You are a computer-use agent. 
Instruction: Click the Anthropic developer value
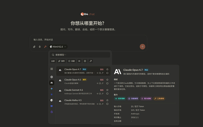coord(135,114)
